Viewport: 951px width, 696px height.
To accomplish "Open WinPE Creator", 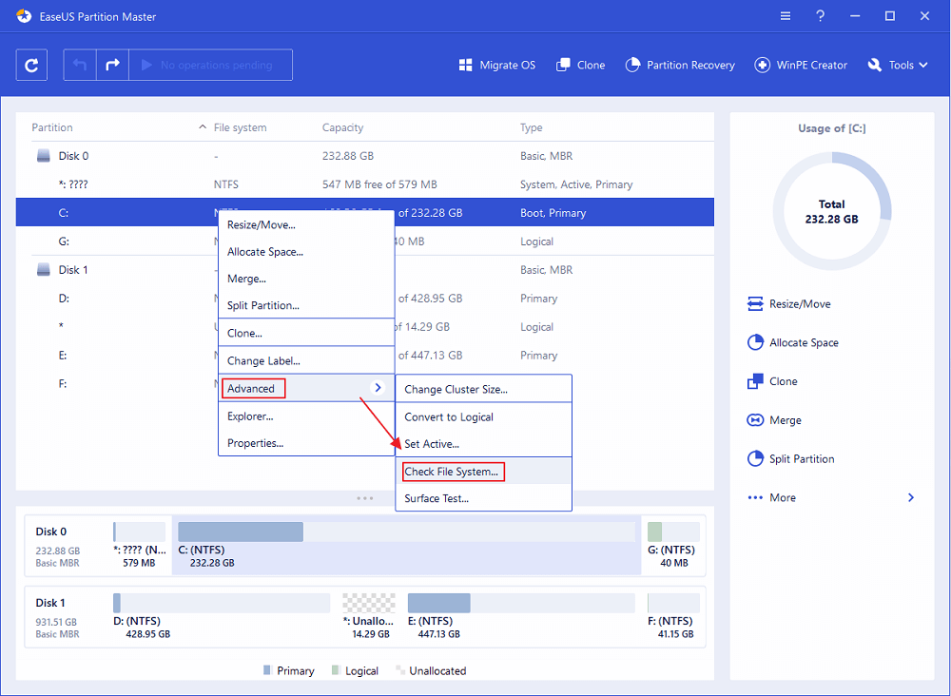I will tap(801, 65).
